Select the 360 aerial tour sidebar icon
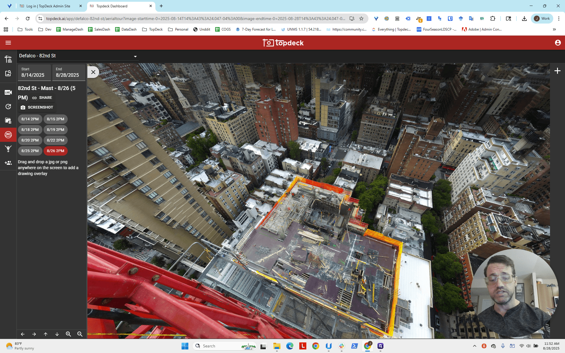Image resolution: width=565 pixels, height=353 pixels. 8,135
